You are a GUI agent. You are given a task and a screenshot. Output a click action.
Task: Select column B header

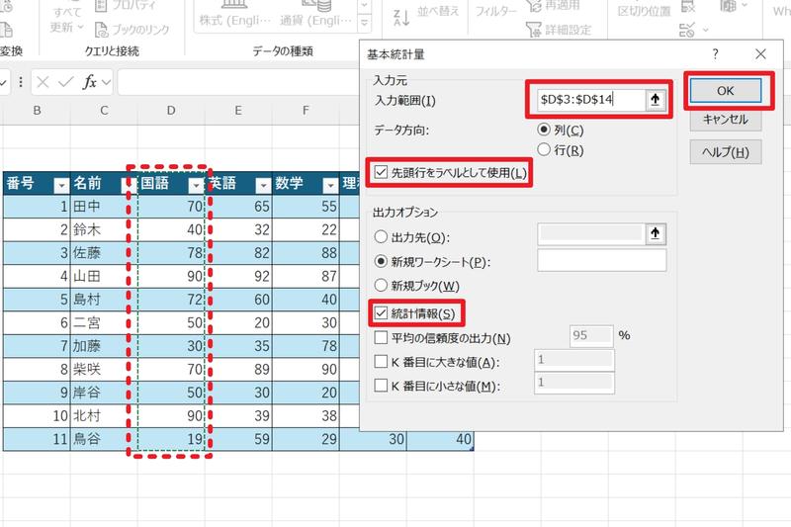click(37, 110)
